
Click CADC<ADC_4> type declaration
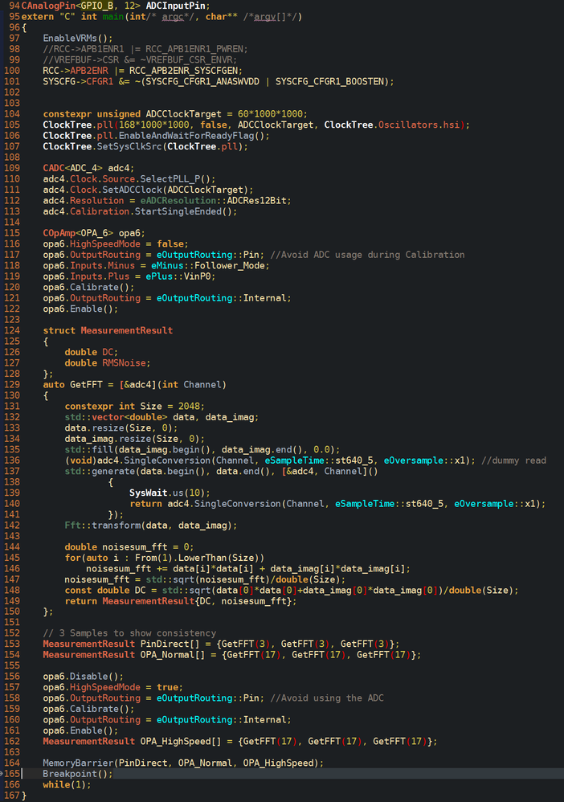(x=72, y=168)
